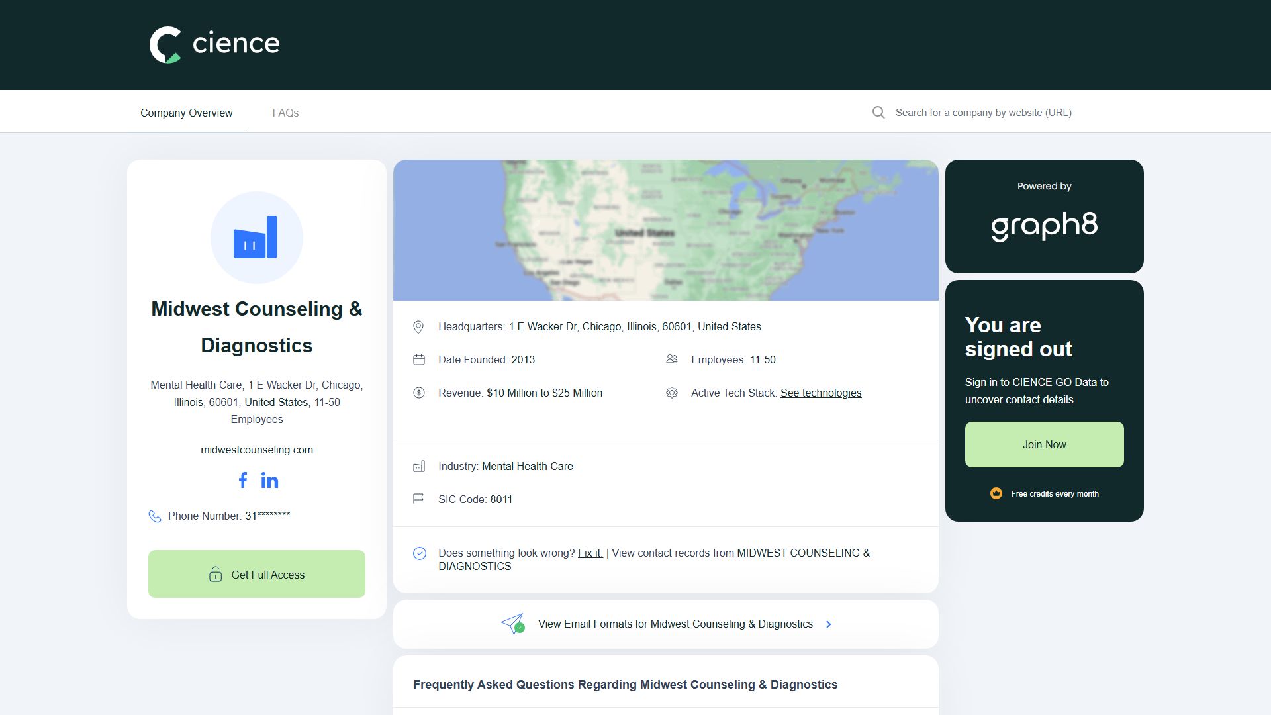Screen dimensions: 1271x715
Task: Open the See technologies link
Action: tap(821, 393)
